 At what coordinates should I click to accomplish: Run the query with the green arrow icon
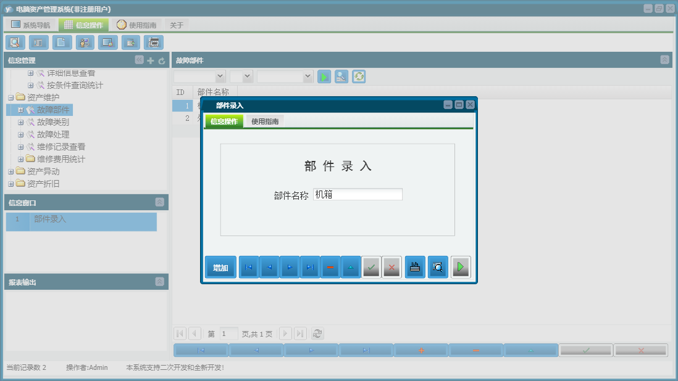[324, 76]
